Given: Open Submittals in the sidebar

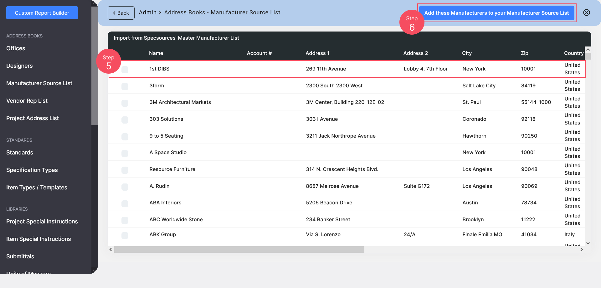Looking at the screenshot, I should (x=20, y=256).
